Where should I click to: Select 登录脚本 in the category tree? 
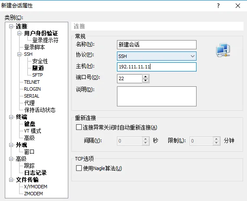tap(34, 47)
